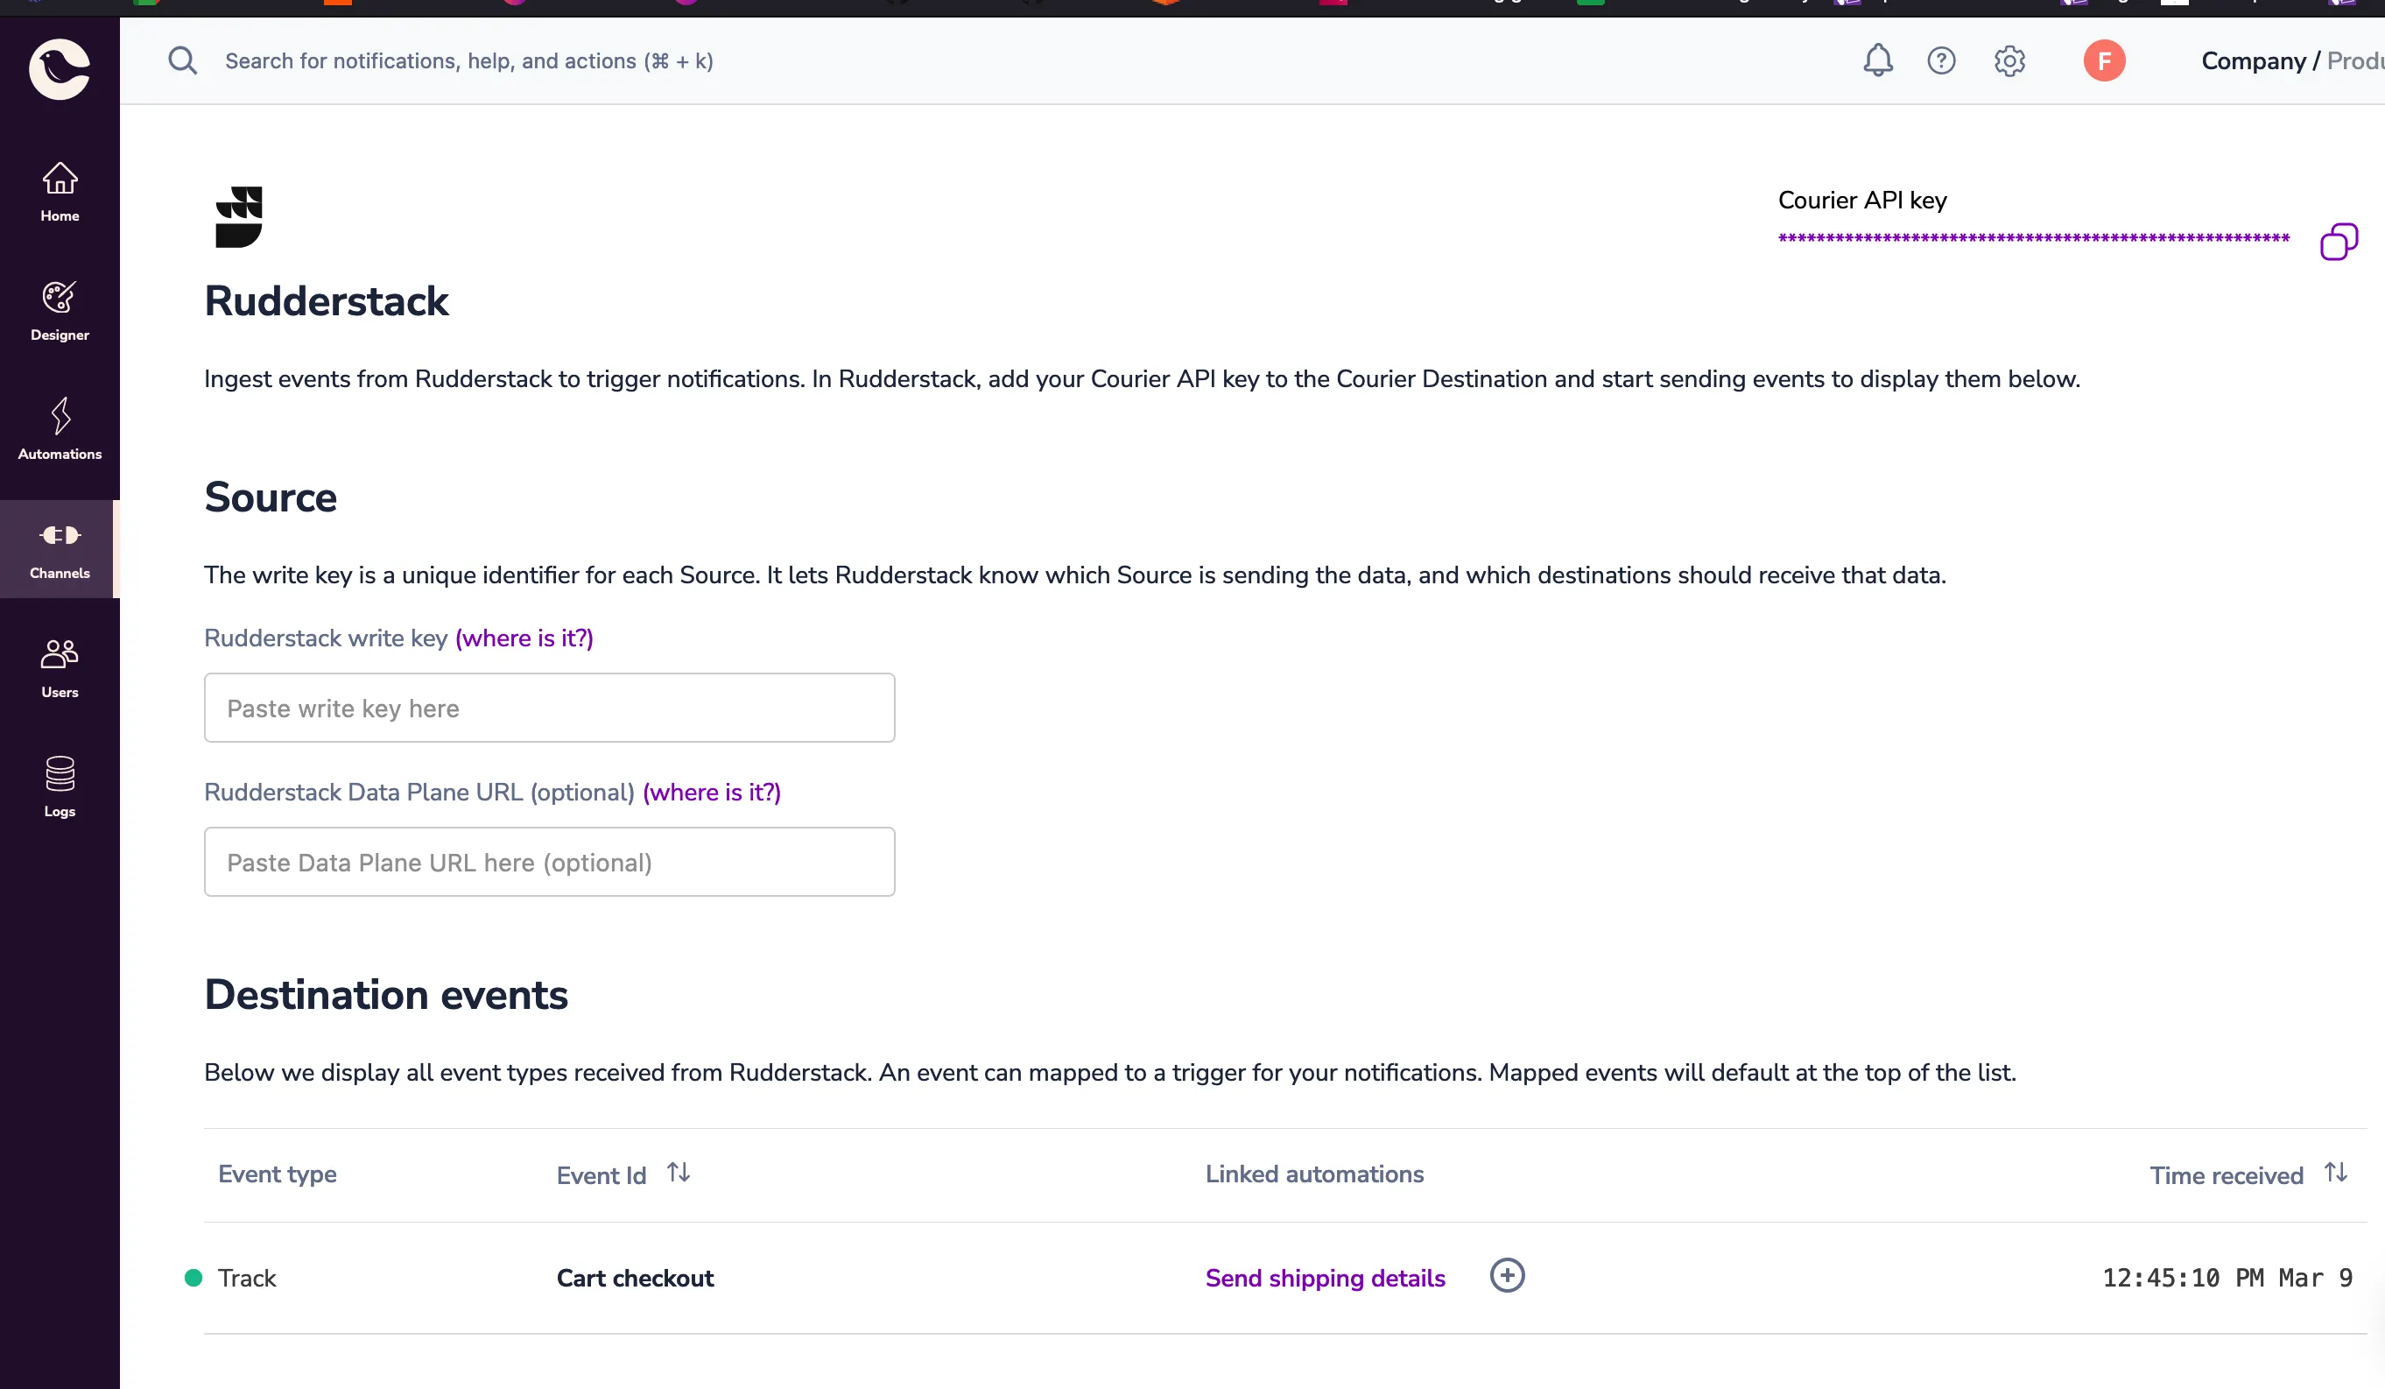The image size is (2385, 1389).
Task: Open Data Plane URL 'where is it?' link
Action: click(712, 793)
